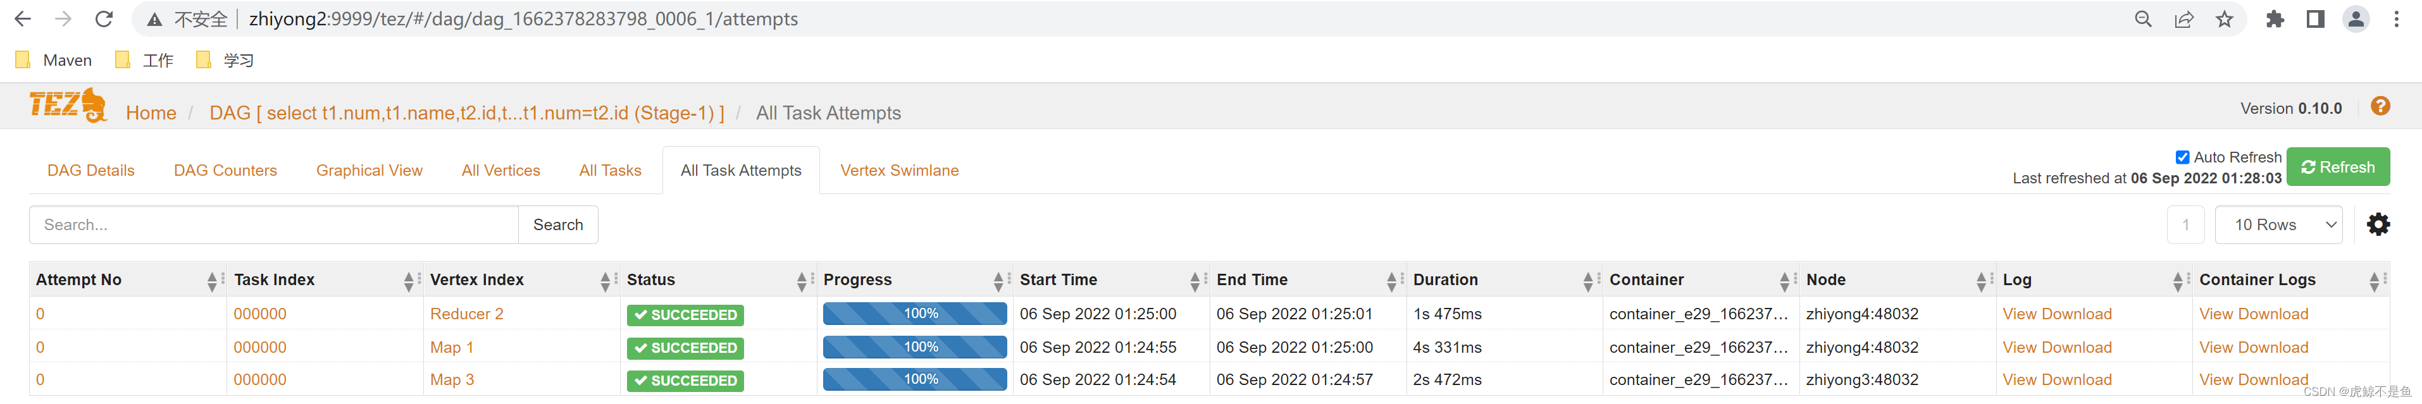The height and width of the screenshot is (404, 2422).
Task: Click the Reducer 2 100% progress bar
Action: click(x=914, y=314)
